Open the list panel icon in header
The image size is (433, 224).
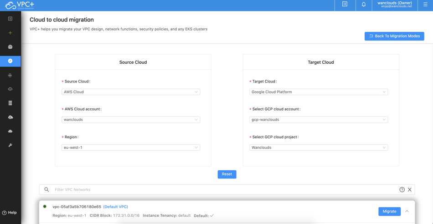coord(345,4)
